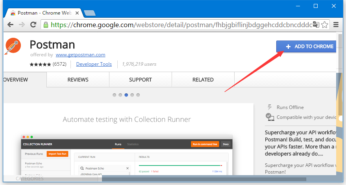The height and width of the screenshot is (185, 346).
Task: Select the second carousel dot
Action: (120, 95)
